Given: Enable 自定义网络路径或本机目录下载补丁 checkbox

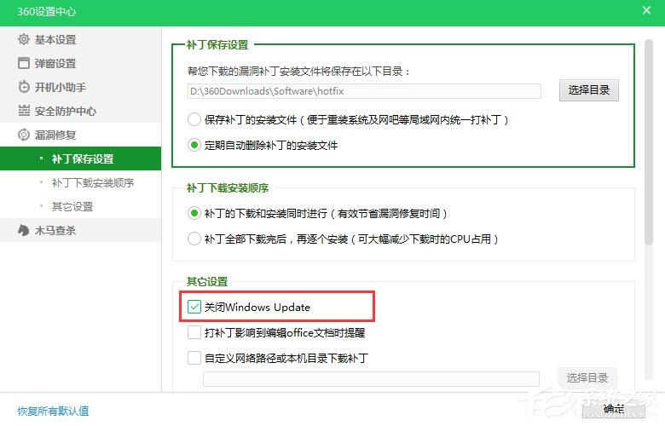Looking at the screenshot, I should point(194,358).
